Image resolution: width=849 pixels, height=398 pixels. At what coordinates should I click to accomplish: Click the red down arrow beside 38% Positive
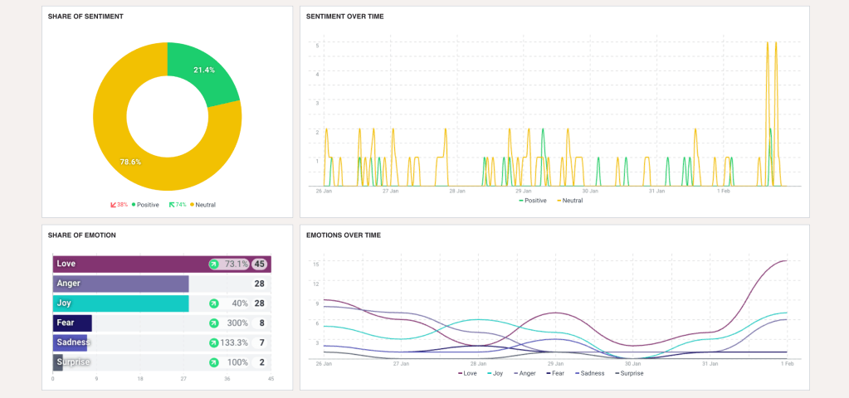[x=113, y=204]
